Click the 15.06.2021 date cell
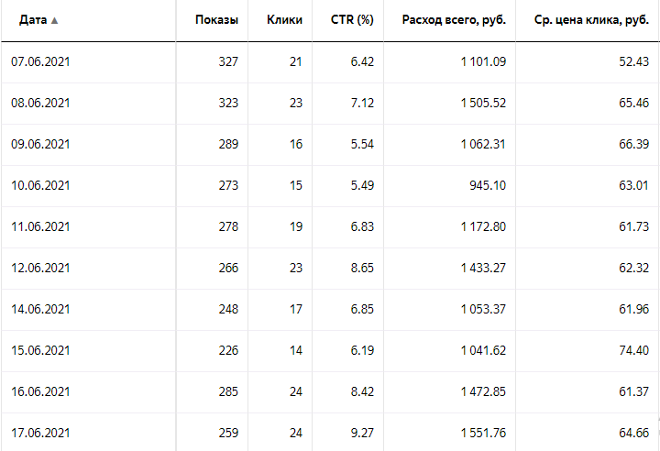Image resolution: width=660 pixels, height=451 pixels. [40, 350]
